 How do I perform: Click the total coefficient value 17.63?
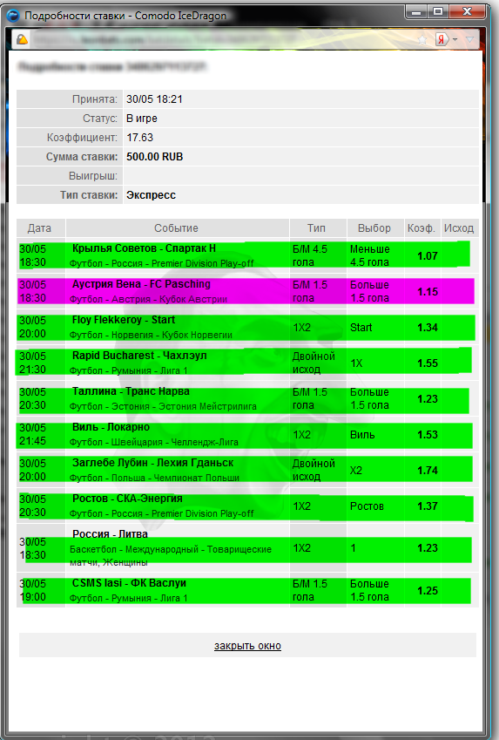point(140,138)
